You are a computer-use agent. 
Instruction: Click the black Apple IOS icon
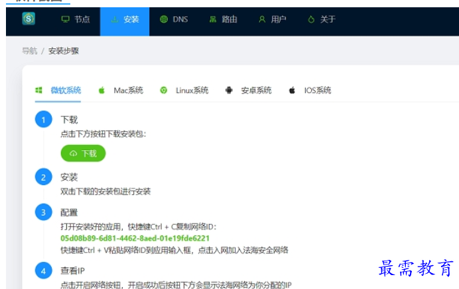292,90
